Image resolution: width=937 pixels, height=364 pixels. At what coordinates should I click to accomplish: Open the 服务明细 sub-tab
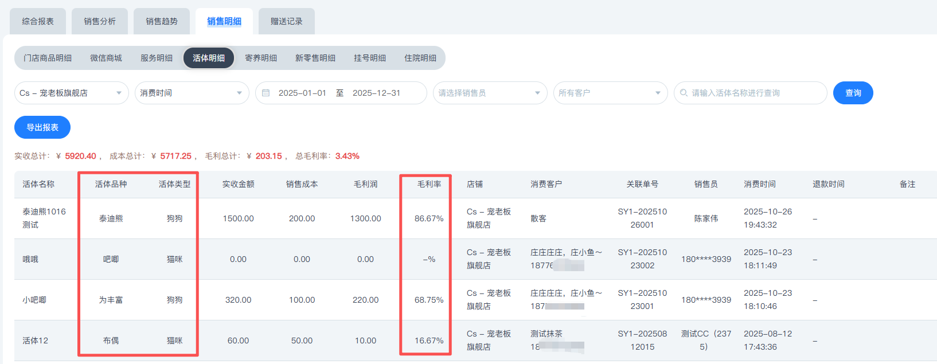(157, 58)
